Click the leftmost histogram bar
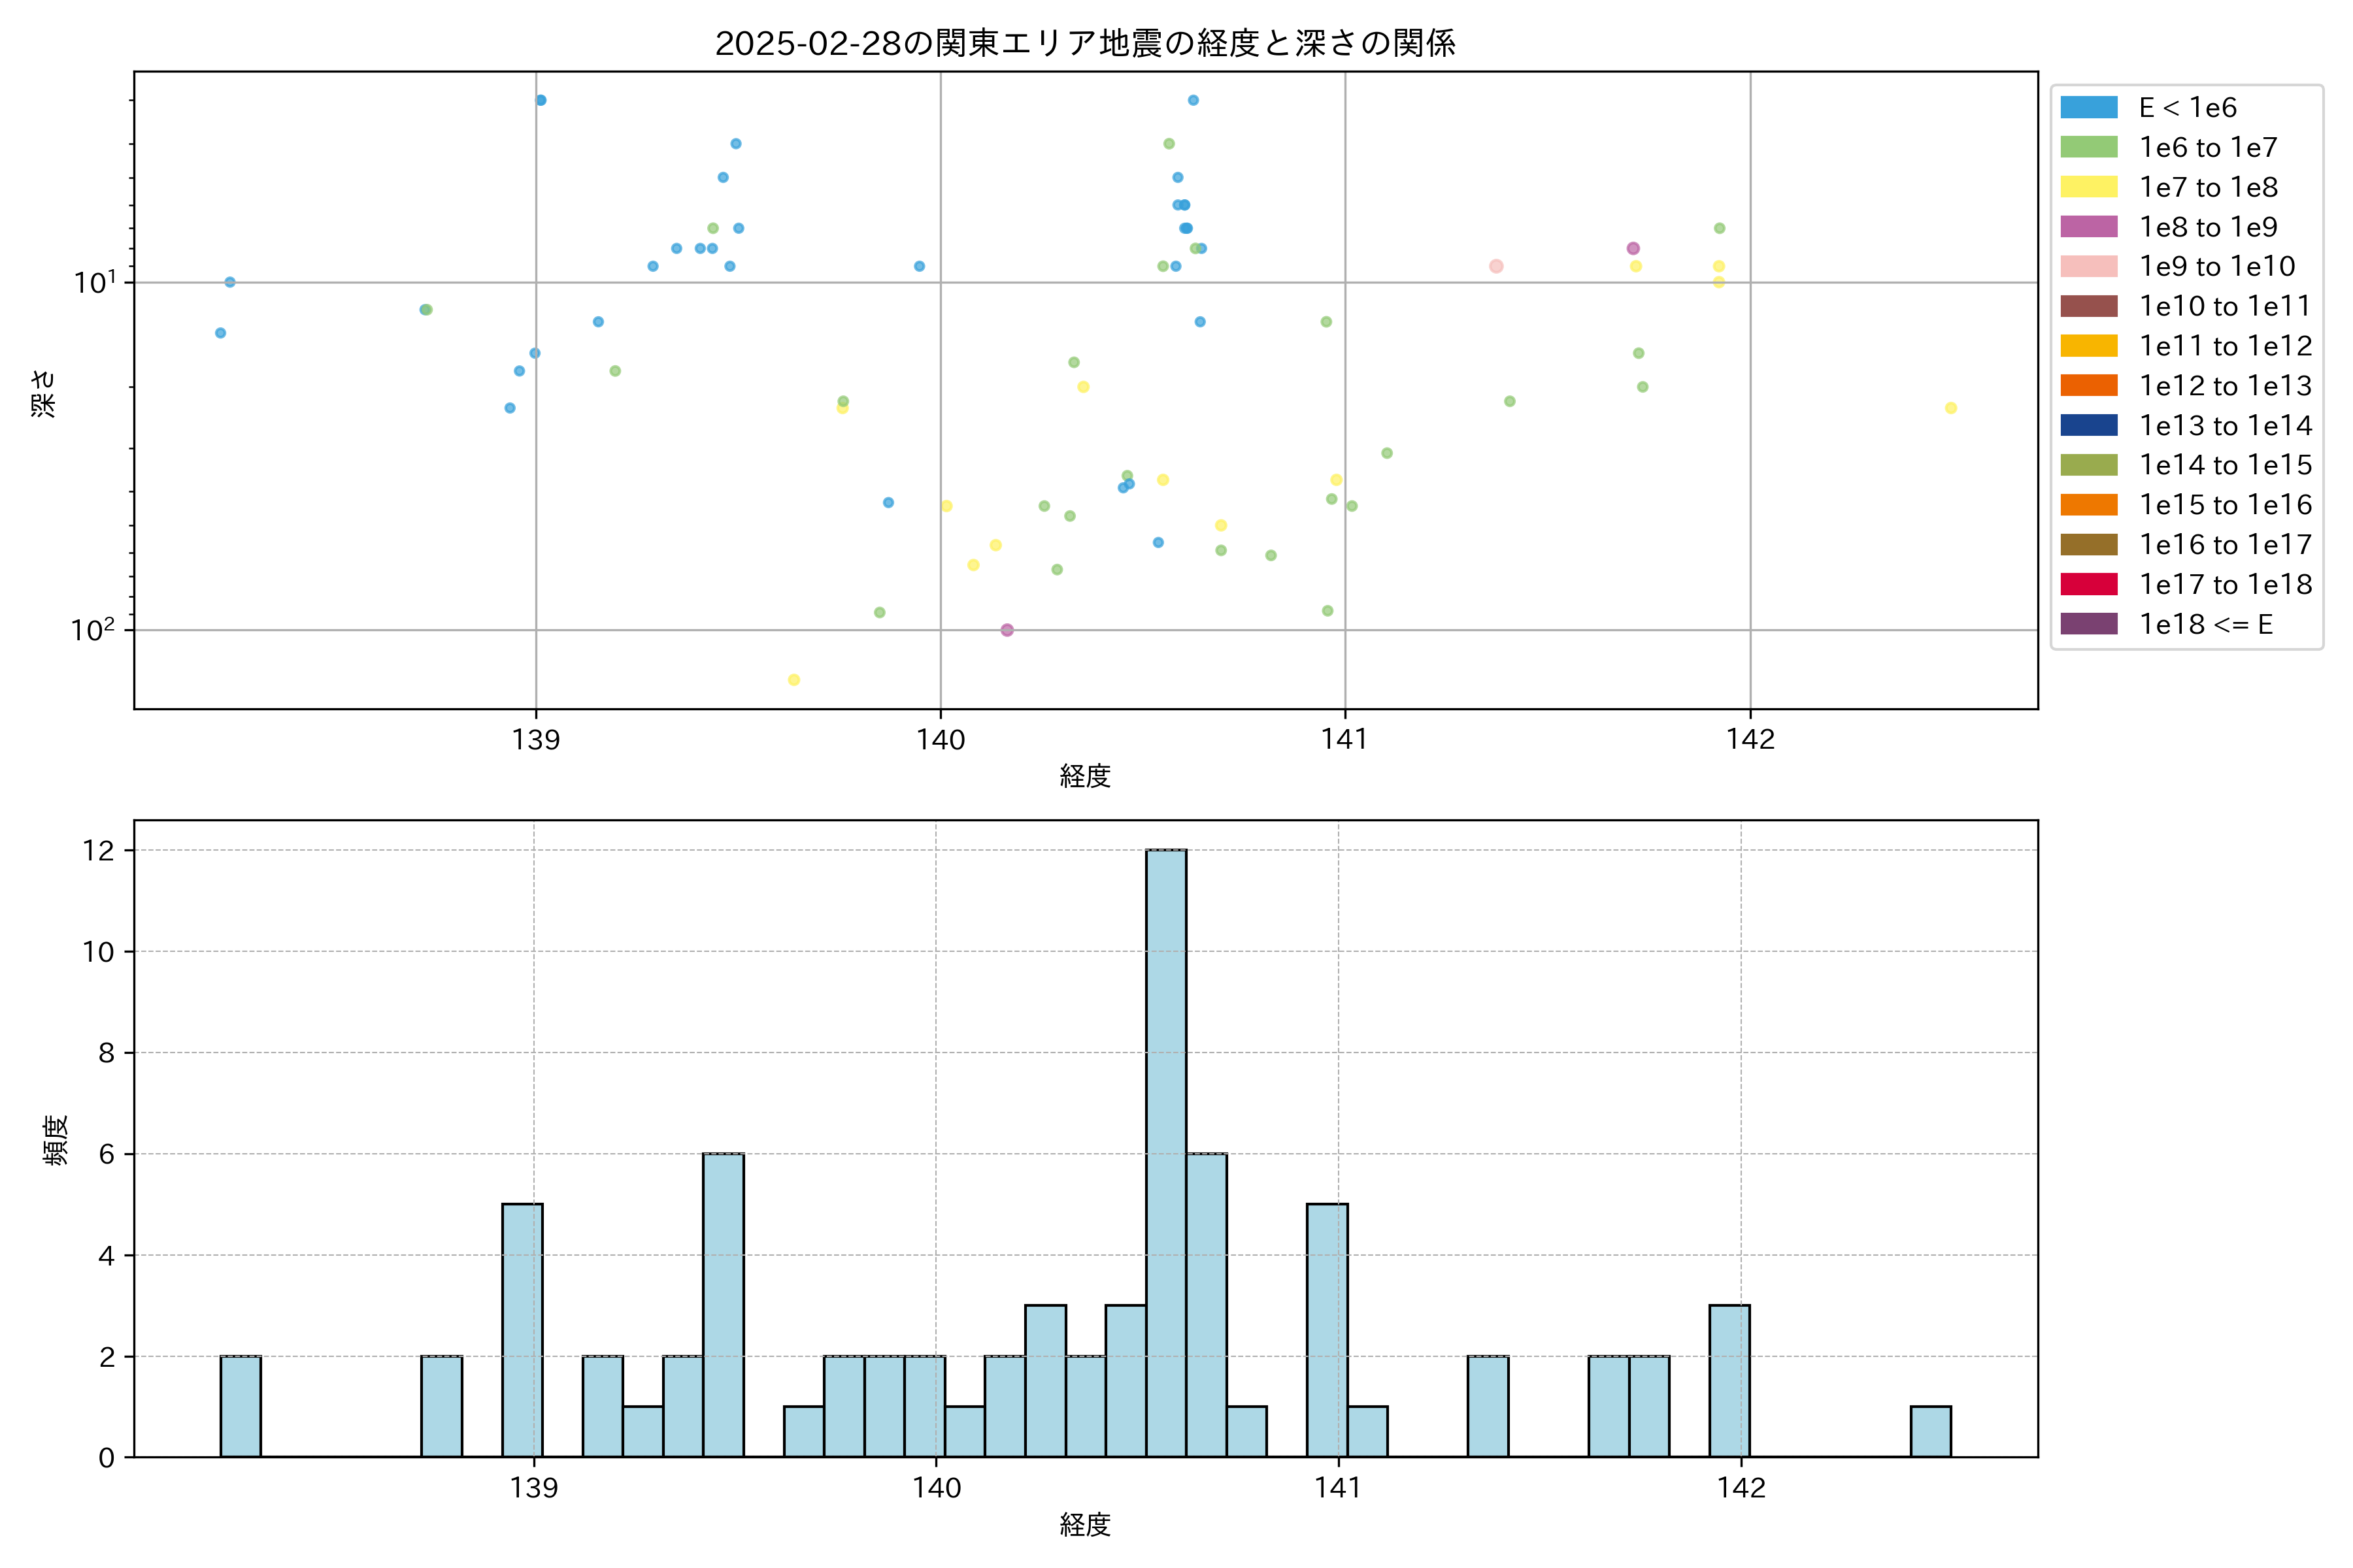The width and height of the screenshot is (2353, 1568). click(240, 1406)
